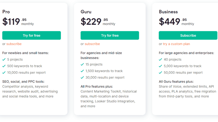Screen dimensions: 218x122
Task: Click checkmark beside '30,000 results per report'
Action: pos(82,78)
